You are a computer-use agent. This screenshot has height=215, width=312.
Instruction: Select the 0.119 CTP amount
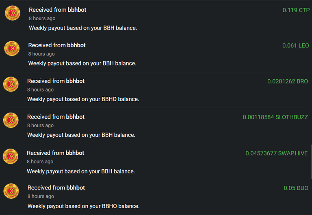[296, 10]
